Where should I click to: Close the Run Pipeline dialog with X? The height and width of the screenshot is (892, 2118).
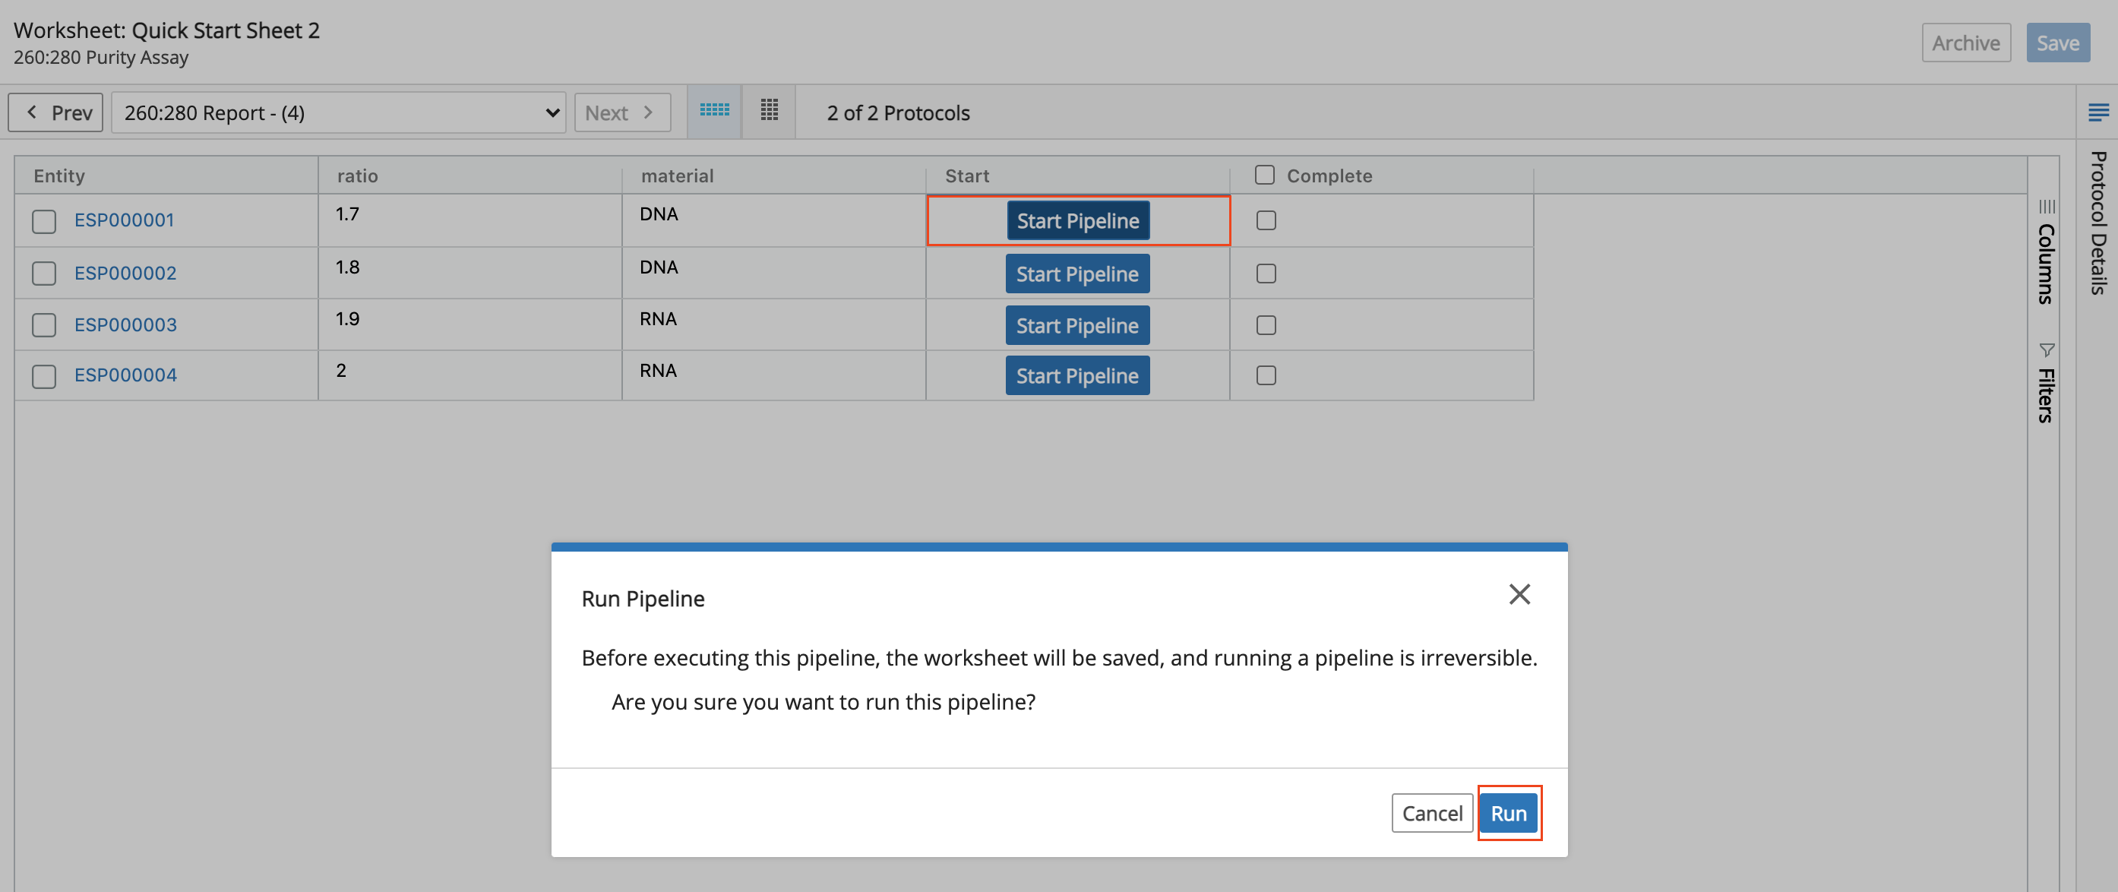click(1519, 593)
